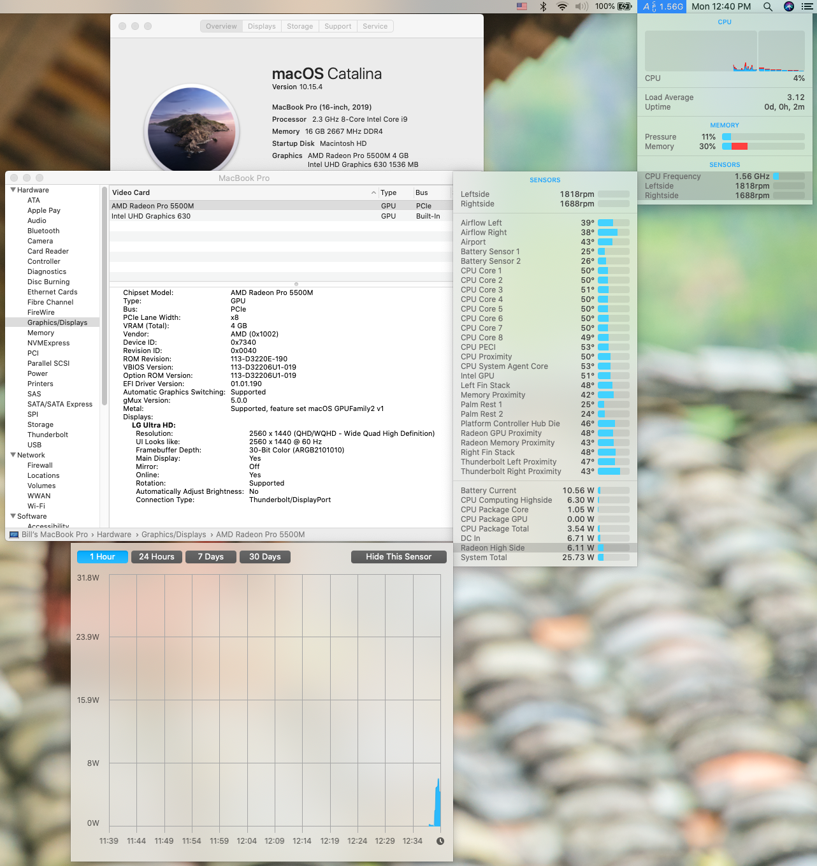Switch to the Storage tab
This screenshot has width=817, height=866.
[x=300, y=26]
